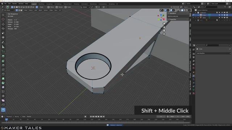Toggle camera view navigation button
The image size is (232, 130).
pos(164,30)
